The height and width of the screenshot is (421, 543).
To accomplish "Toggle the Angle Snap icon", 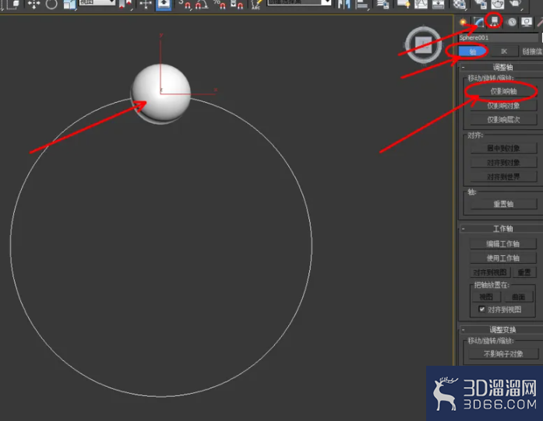I will [202, 4].
